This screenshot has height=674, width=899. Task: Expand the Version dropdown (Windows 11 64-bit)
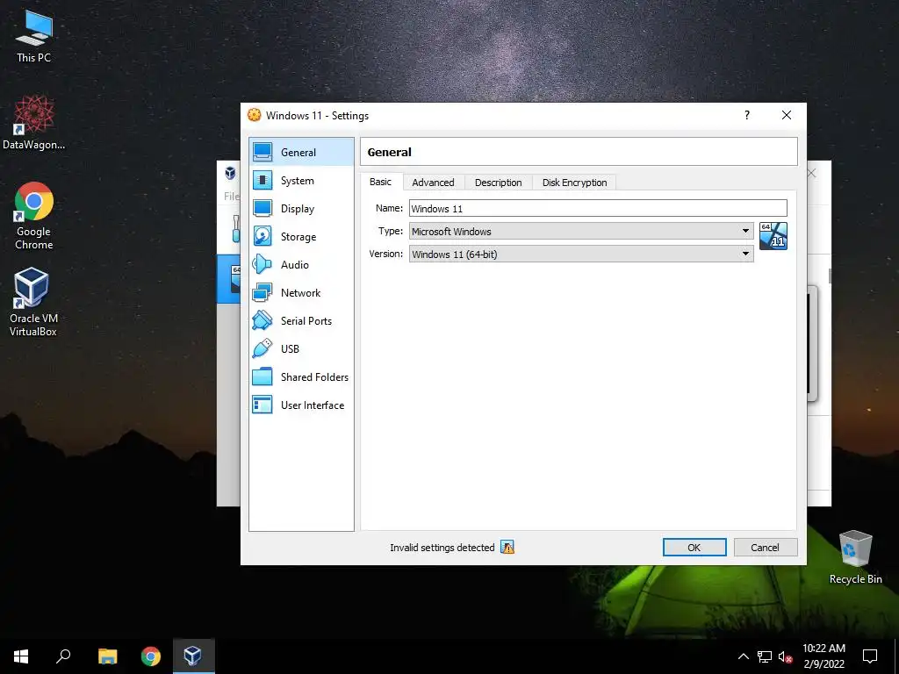point(581,254)
